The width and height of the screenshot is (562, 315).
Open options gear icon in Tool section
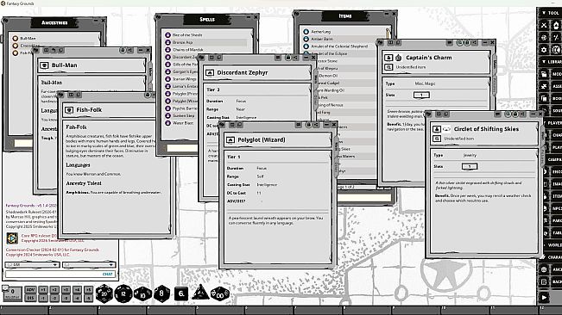pyautogui.click(x=544, y=50)
